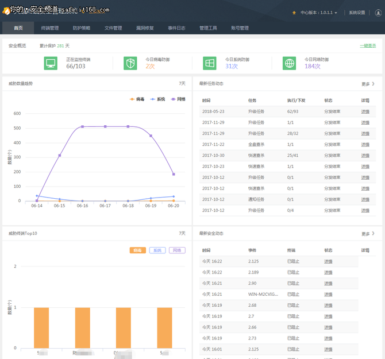Open the user account avatar icon
Viewport: 385px width, 359px height.
378,13
